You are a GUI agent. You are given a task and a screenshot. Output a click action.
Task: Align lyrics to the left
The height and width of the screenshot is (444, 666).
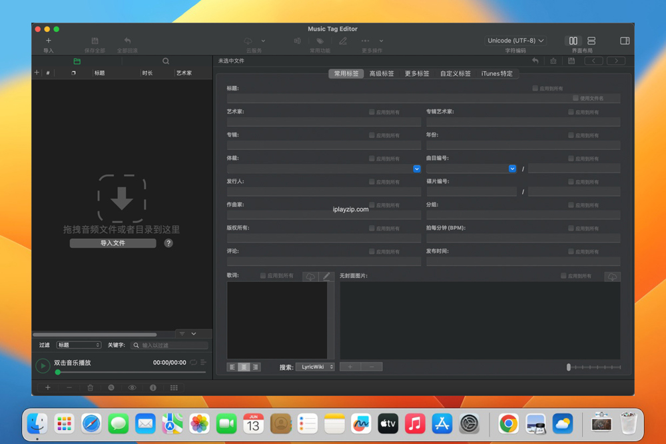pos(232,367)
